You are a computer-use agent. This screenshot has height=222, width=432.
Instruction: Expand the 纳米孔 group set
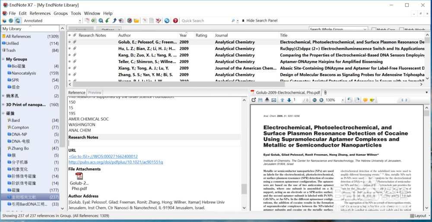[x=3, y=96]
